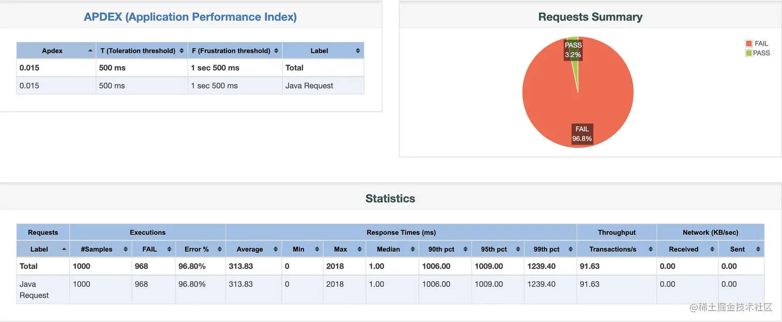Sort Statistics by Error % column
782x322 pixels.
201,249
